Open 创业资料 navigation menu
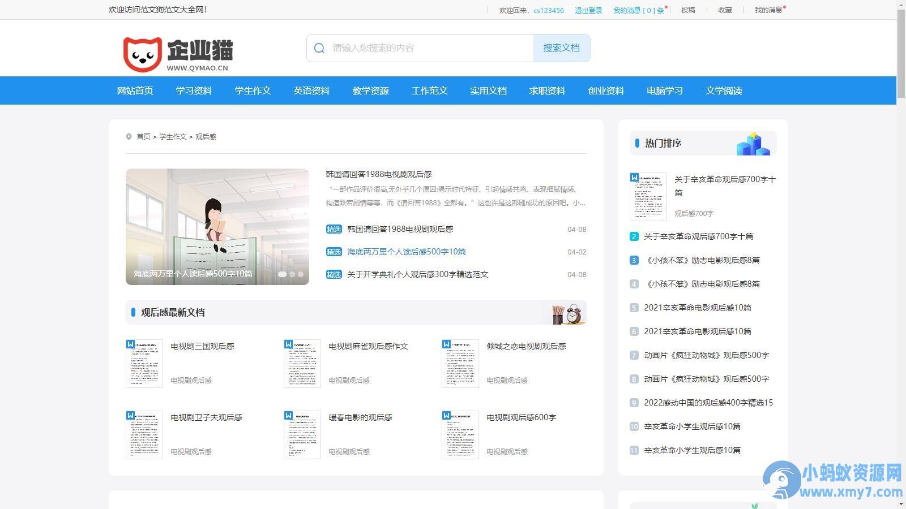Viewport: 906px width, 509px height. pyautogui.click(x=606, y=90)
